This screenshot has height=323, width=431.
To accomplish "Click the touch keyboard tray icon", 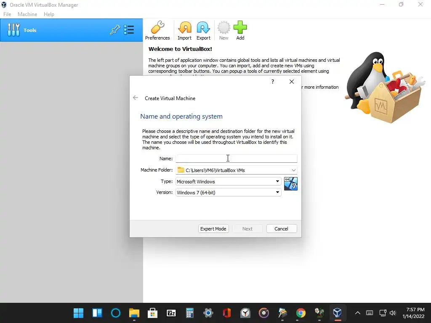I will coord(370,313).
